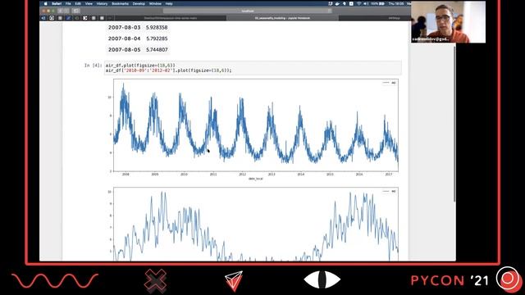This screenshot has height=295, width=525.
Task: Open the Safari menu
Action: pyautogui.click(x=57, y=3)
